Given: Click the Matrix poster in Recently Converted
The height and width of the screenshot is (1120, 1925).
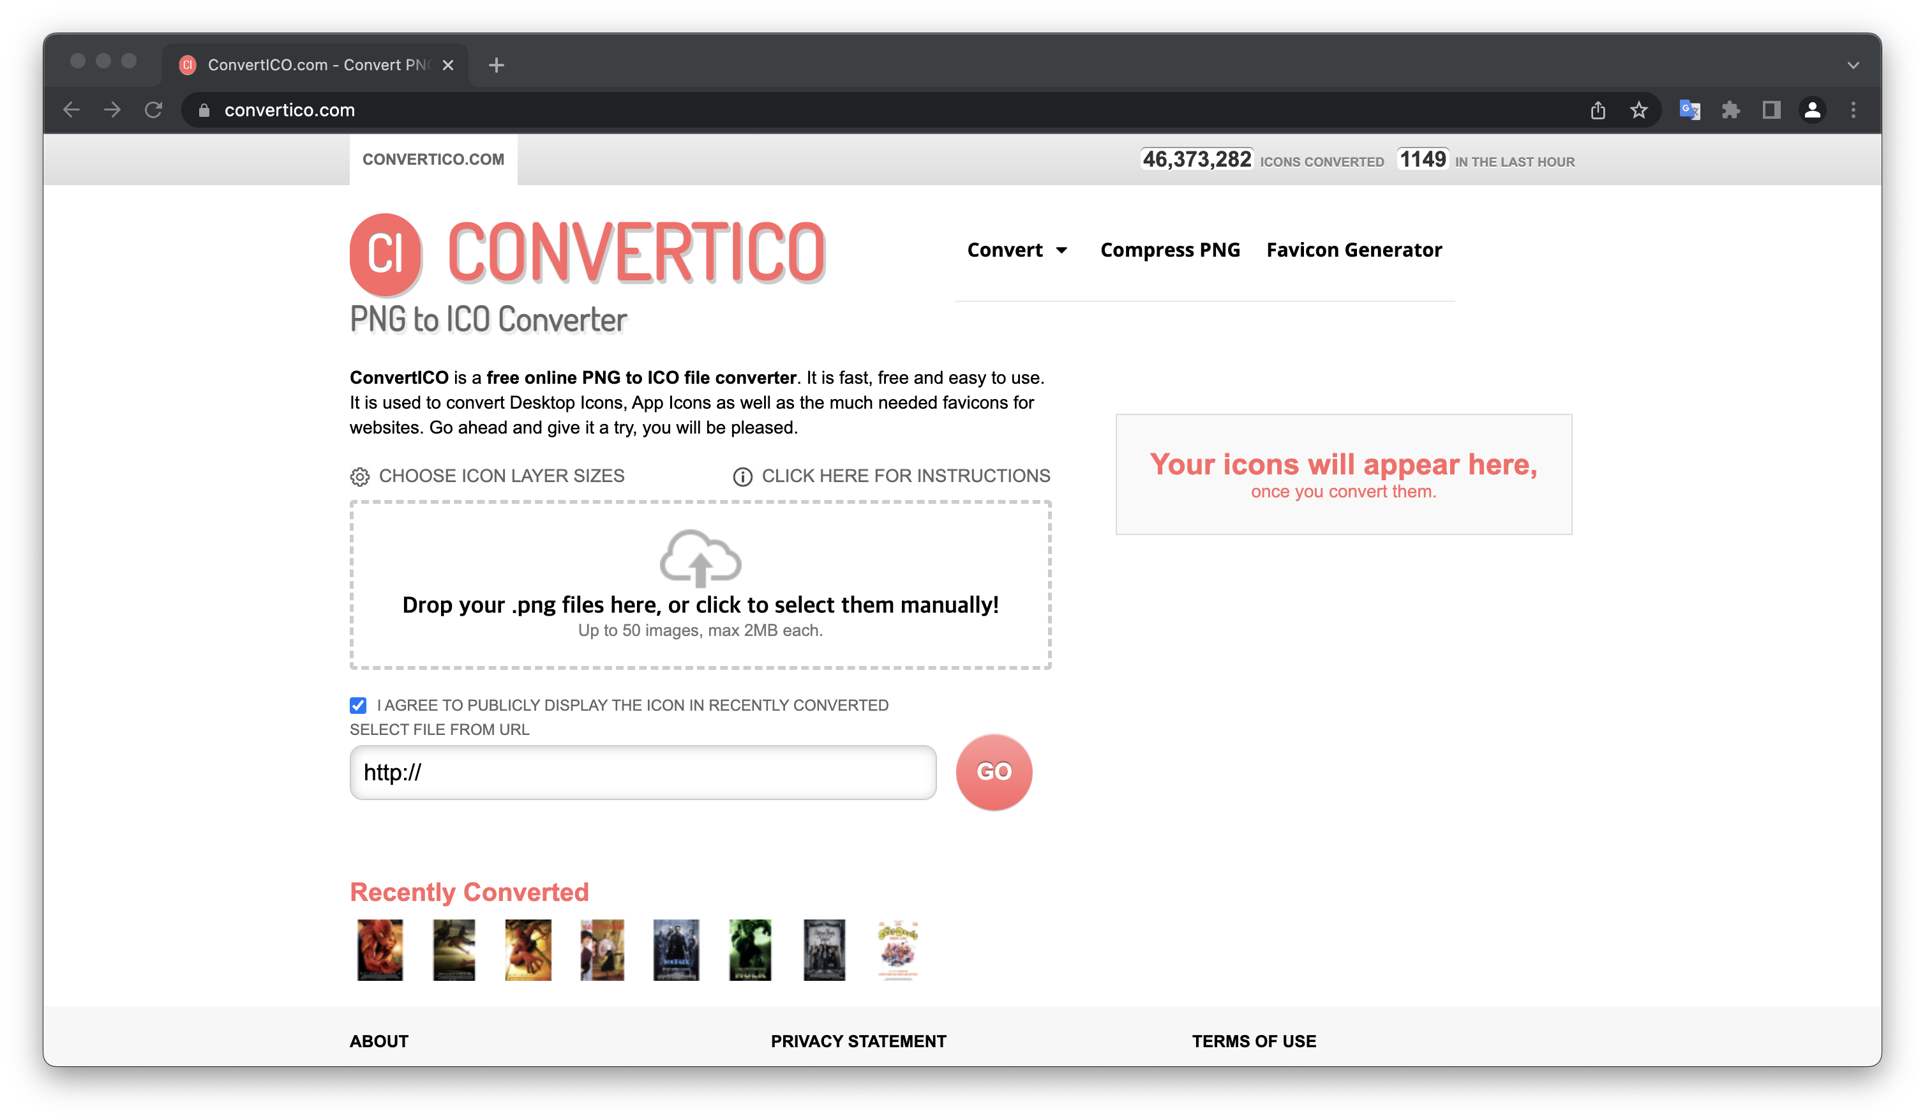Looking at the screenshot, I should (675, 950).
